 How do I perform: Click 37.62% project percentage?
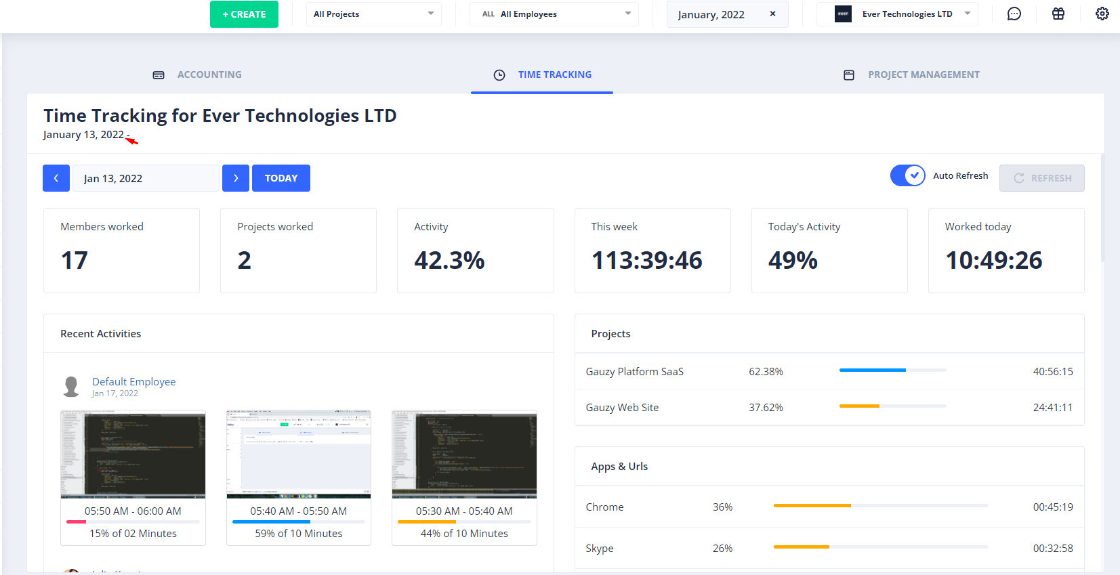click(766, 407)
